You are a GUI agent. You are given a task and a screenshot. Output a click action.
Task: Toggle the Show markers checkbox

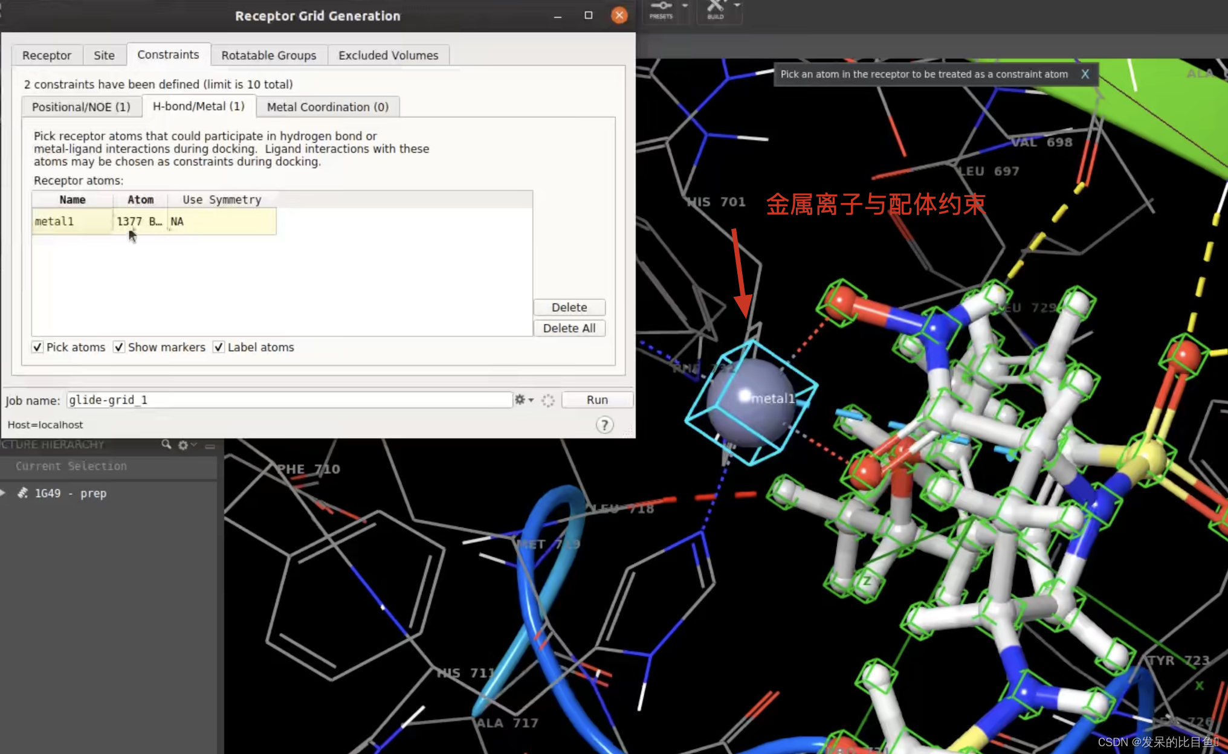tap(119, 347)
